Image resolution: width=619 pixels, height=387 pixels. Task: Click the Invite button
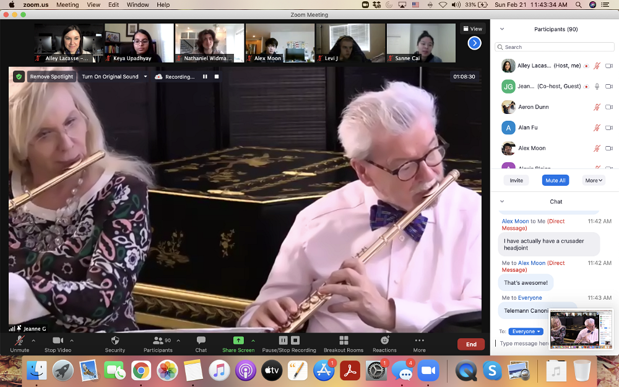point(516,180)
